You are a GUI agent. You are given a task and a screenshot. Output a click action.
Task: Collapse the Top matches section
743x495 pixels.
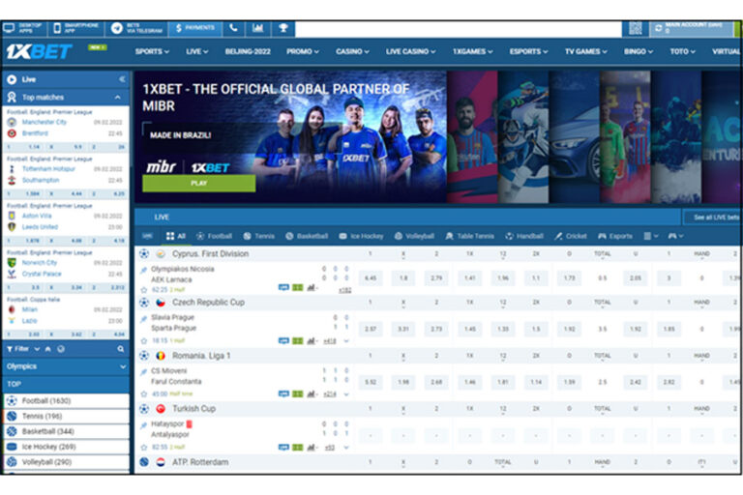(x=117, y=98)
